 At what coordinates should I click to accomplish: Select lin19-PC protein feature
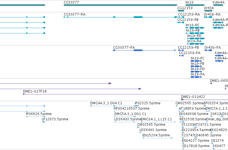point(196,61)
